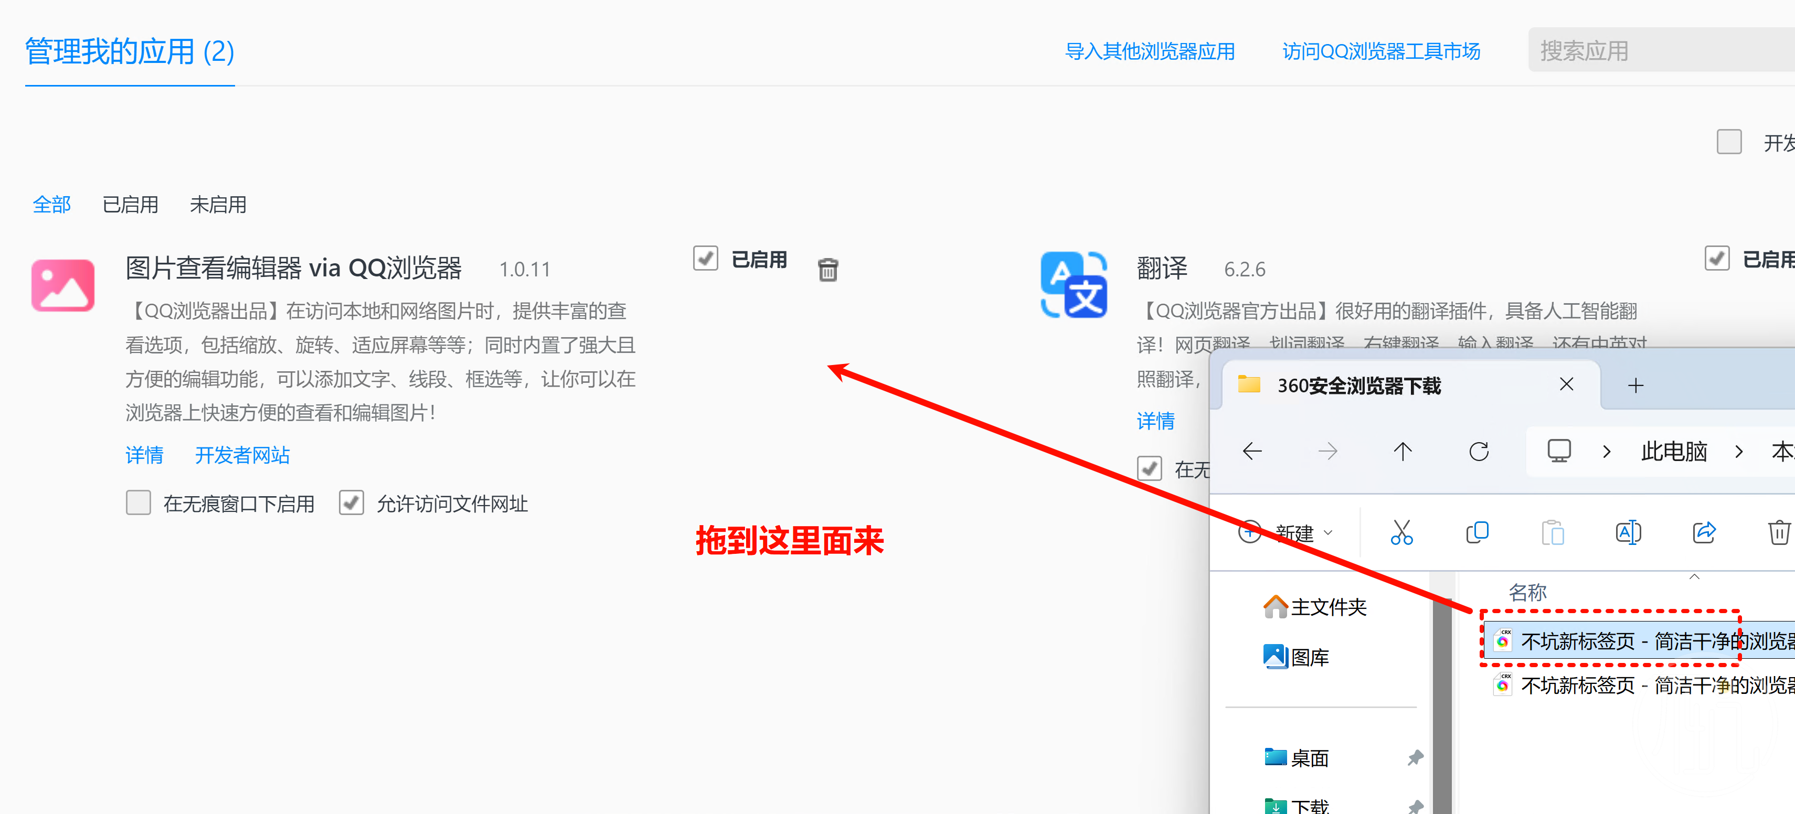Click the 翻译 extension blue icon

(x=1073, y=285)
